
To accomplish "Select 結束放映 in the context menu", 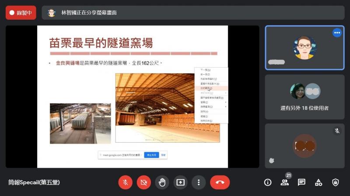I will click(x=205, y=120).
